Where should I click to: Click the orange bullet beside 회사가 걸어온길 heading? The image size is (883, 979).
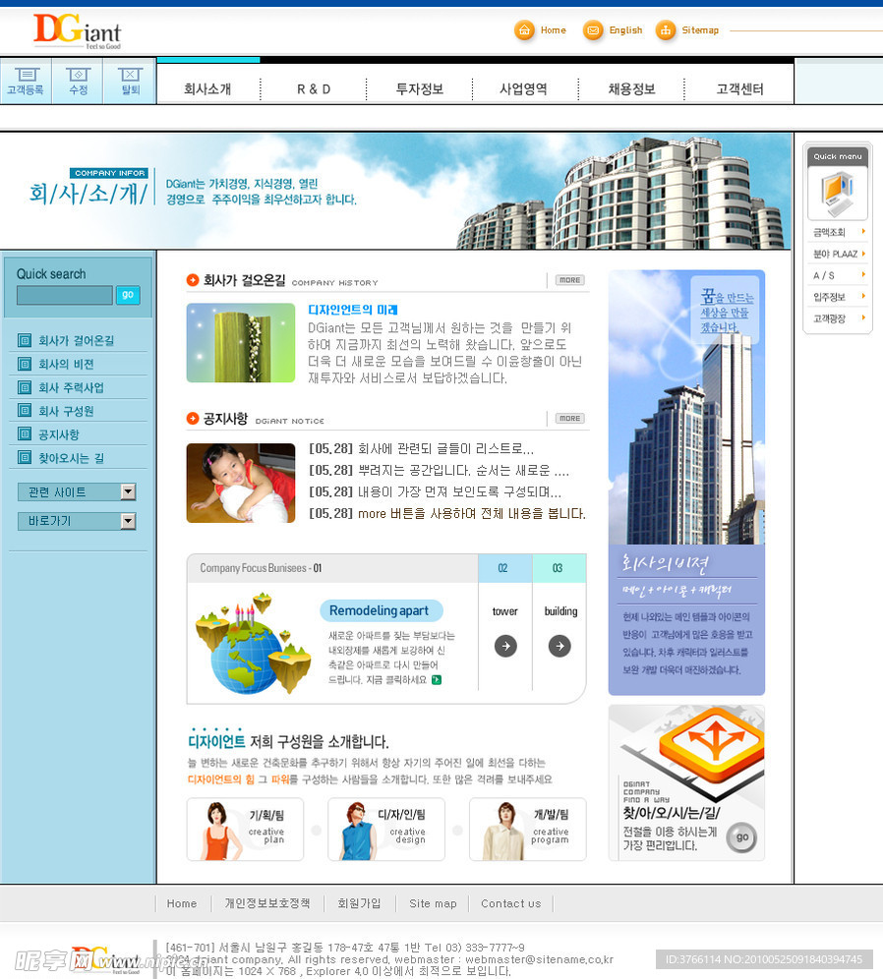[193, 280]
